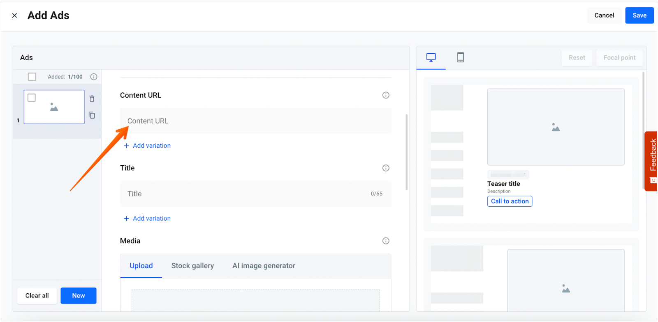Switch to AI image generator tab
Image resolution: width=658 pixels, height=322 pixels.
[264, 266]
